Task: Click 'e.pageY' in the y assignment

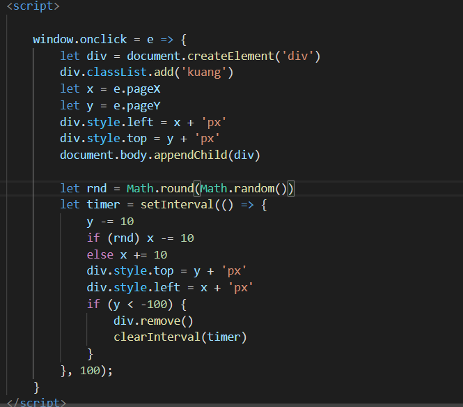Action: click(x=137, y=105)
